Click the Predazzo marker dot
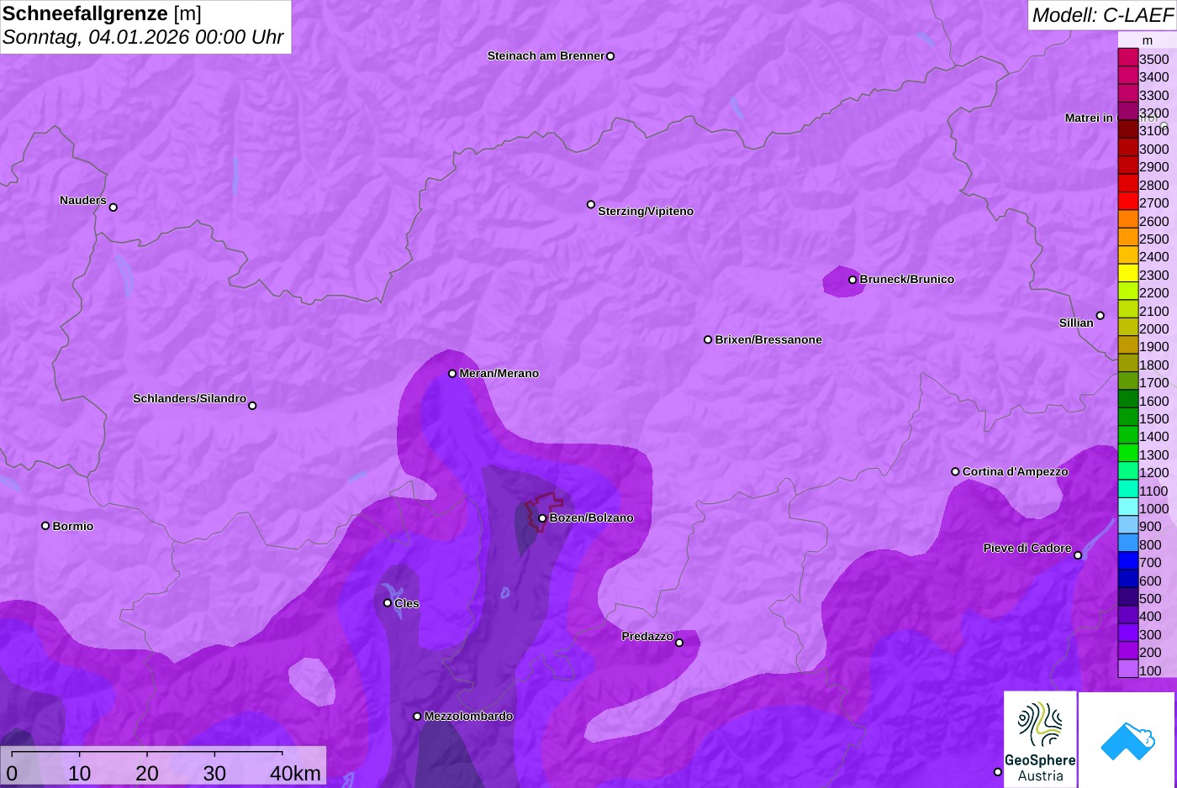 pos(679,643)
